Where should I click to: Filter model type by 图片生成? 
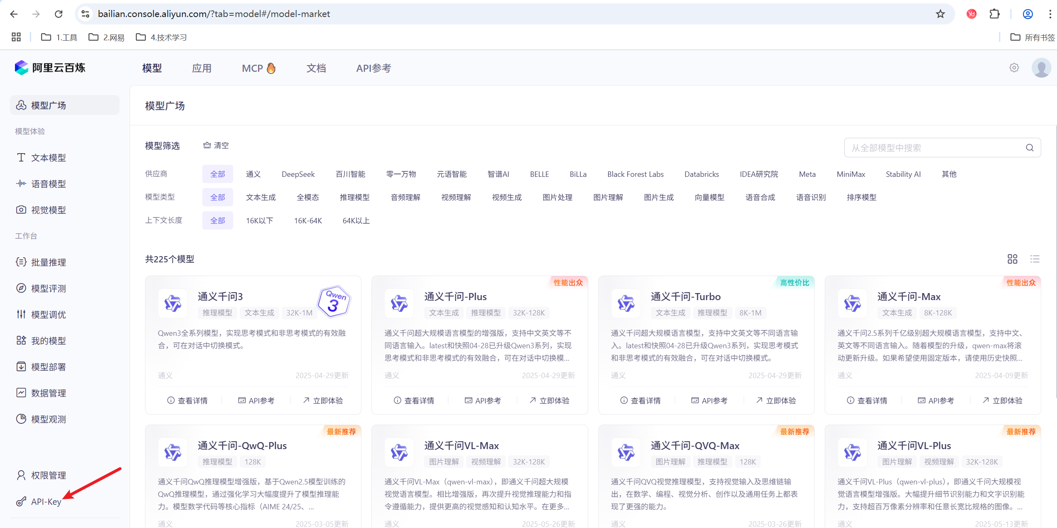point(659,197)
